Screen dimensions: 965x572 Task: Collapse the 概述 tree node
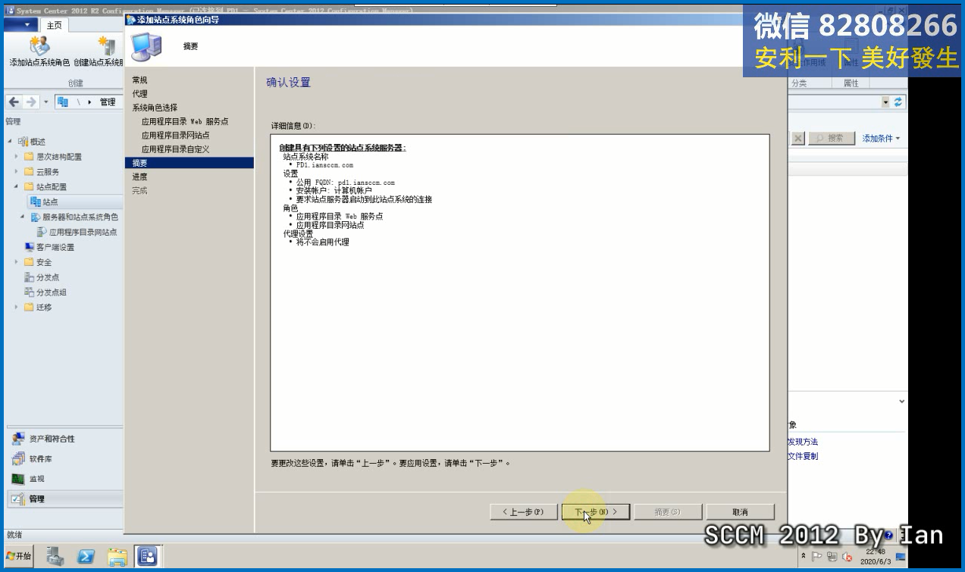click(x=10, y=142)
